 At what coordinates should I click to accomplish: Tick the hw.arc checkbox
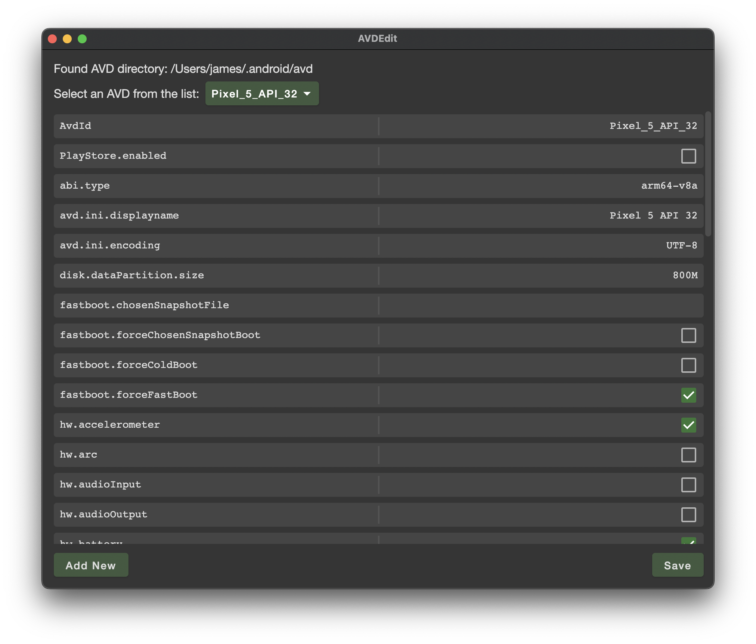point(688,455)
